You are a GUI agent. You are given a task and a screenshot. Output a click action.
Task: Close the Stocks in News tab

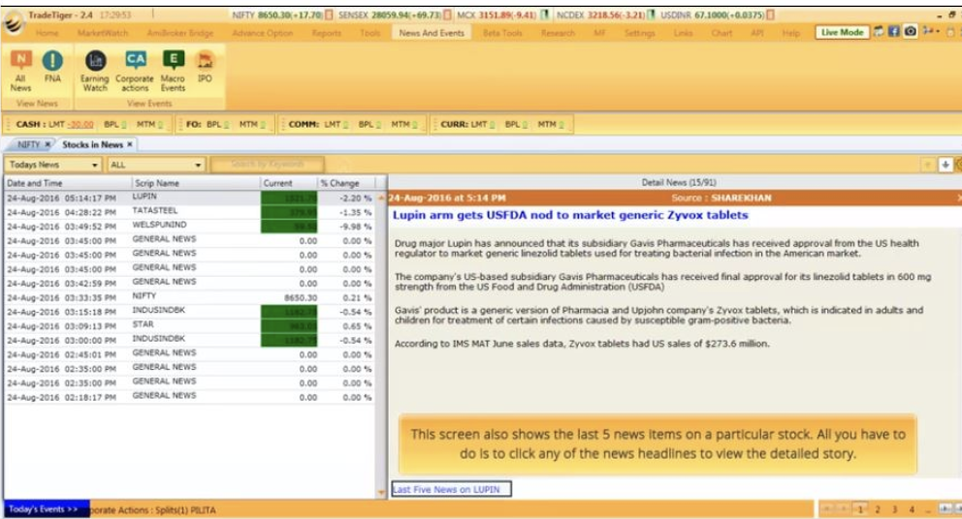click(130, 144)
